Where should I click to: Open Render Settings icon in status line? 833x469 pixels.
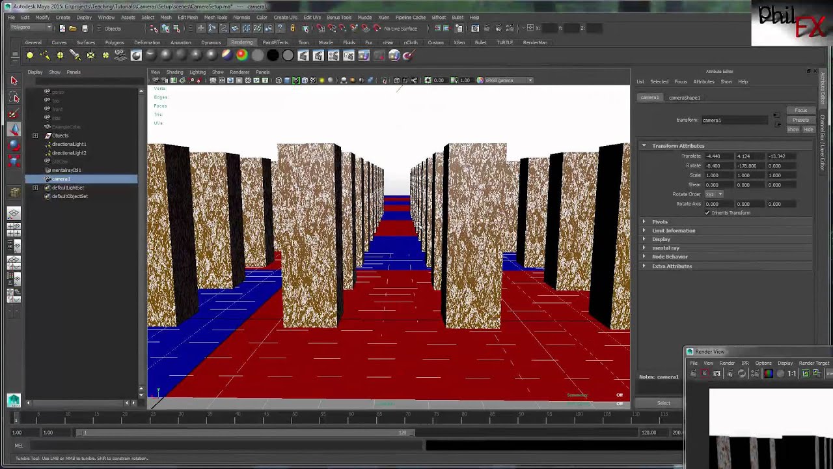pyautogui.click(x=510, y=28)
